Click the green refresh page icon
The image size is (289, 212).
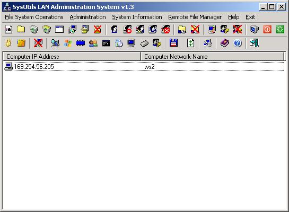point(190,43)
